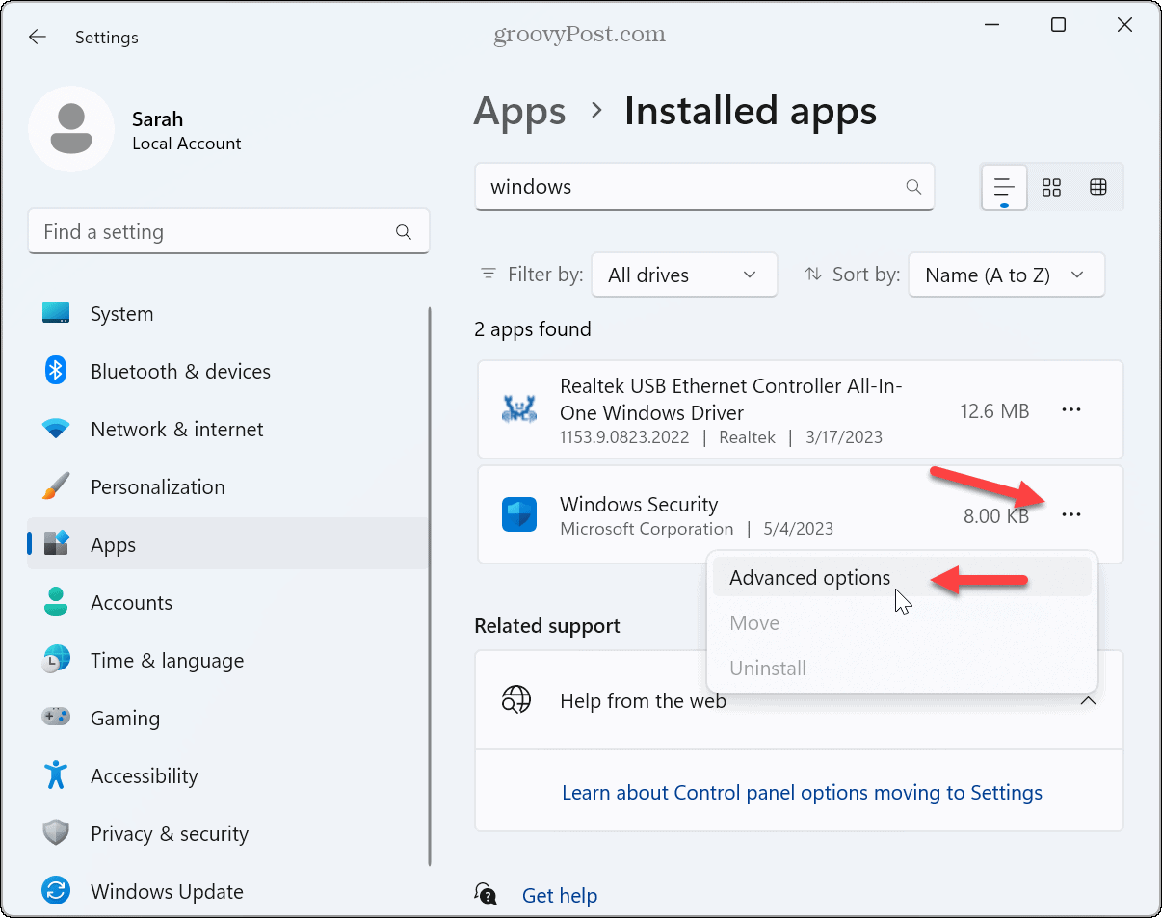Click the Local Account label
Image resolution: width=1162 pixels, height=918 pixels.
[x=187, y=144]
